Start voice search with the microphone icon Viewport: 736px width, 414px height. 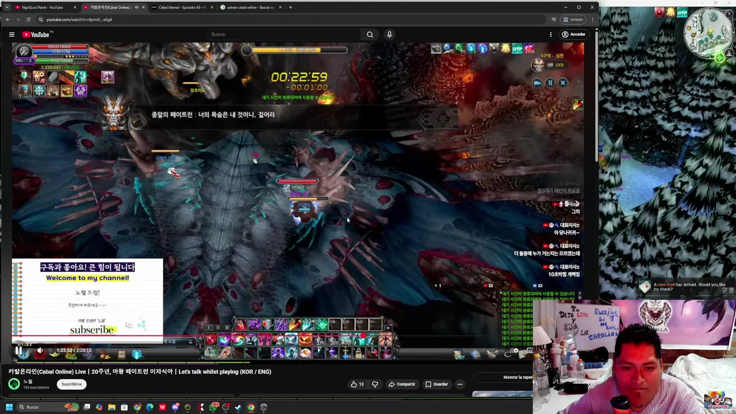click(389, 34)
